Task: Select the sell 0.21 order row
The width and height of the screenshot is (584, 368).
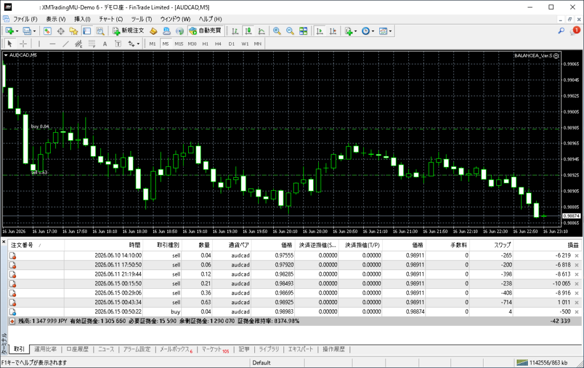Action: tap(294, 284)
